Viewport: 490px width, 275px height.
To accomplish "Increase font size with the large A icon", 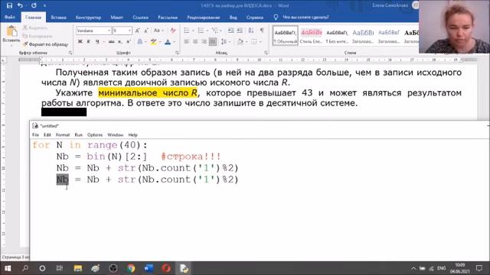I will point(137,31).
